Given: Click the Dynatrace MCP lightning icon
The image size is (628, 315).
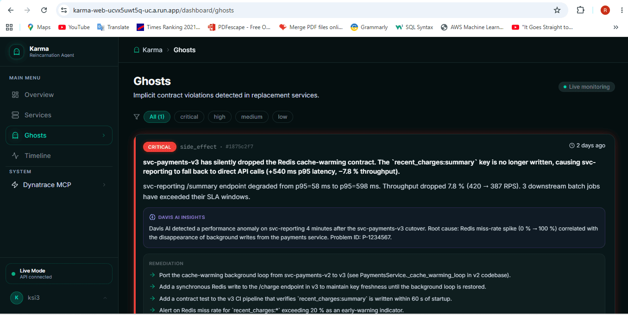Looking at the screenshot, I should pos(15,185).
